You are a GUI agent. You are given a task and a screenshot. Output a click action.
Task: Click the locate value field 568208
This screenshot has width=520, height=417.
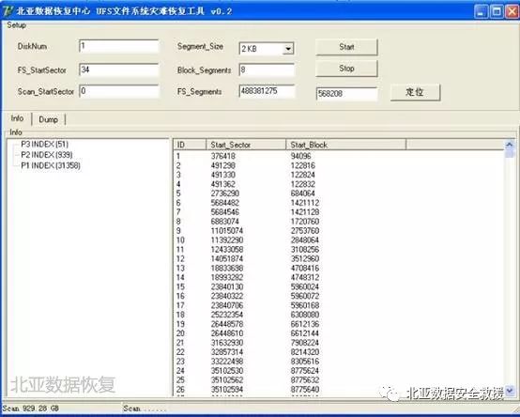[x=346, y=94]
